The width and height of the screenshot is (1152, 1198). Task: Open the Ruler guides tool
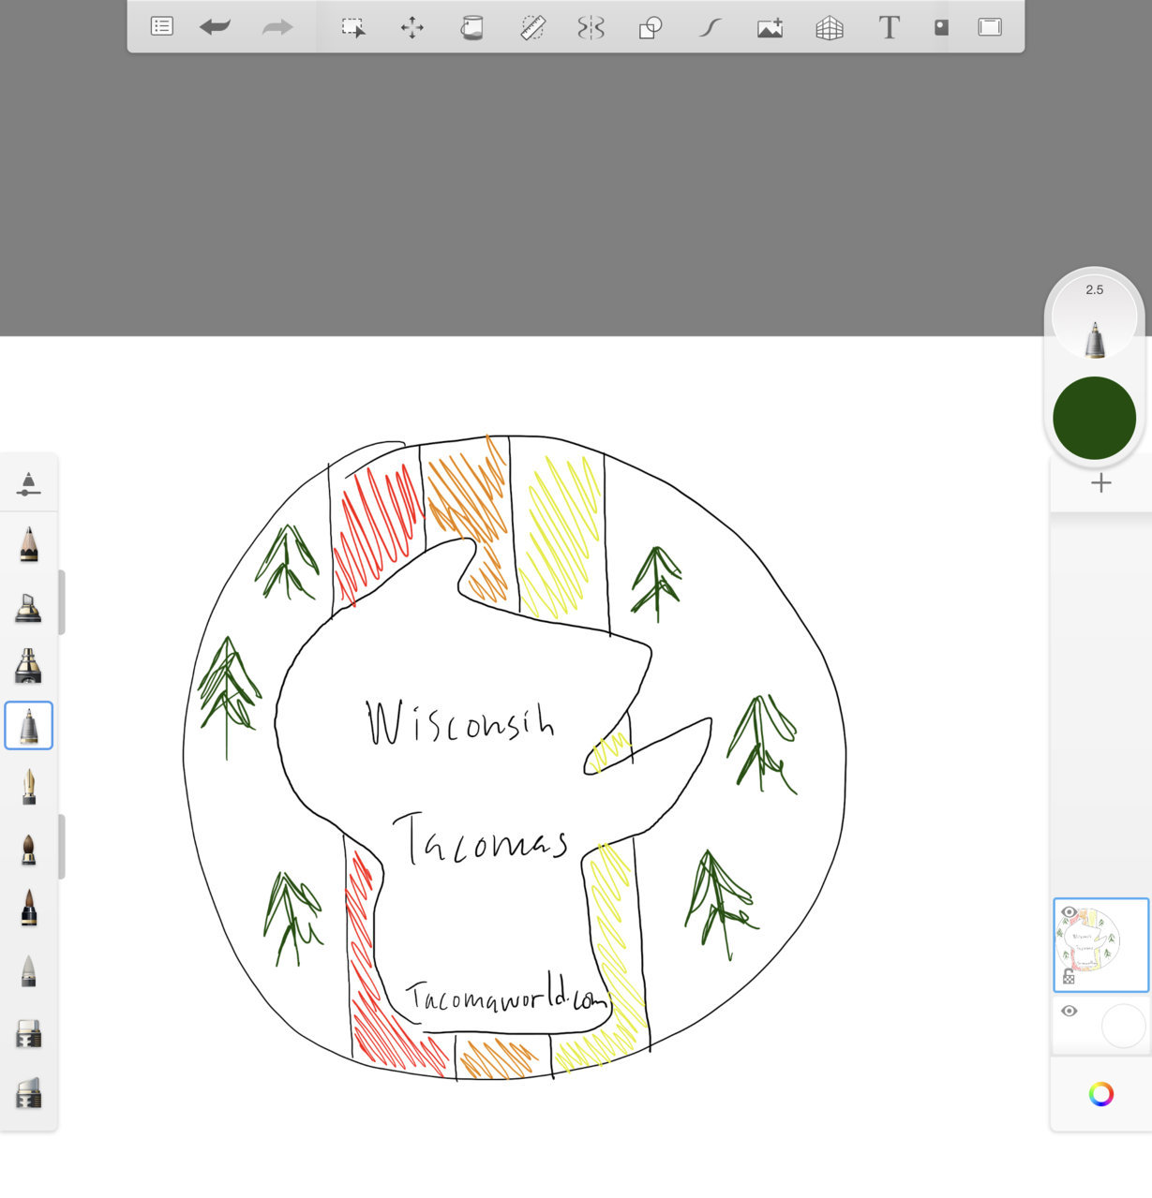click(x=532, y=27)
